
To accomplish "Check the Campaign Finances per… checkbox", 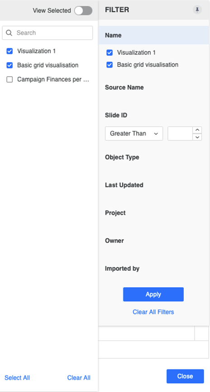I will pyautogui.click(x=10, y=79).
